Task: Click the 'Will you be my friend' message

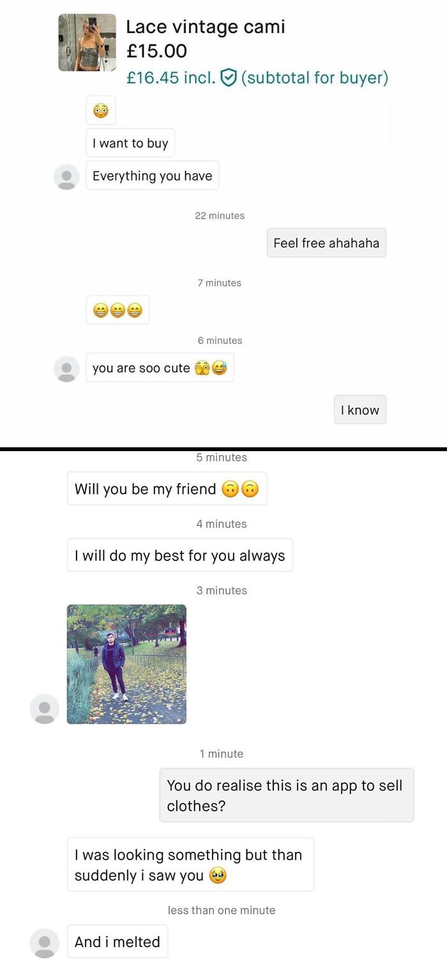Action: click(x=167, y=489)
